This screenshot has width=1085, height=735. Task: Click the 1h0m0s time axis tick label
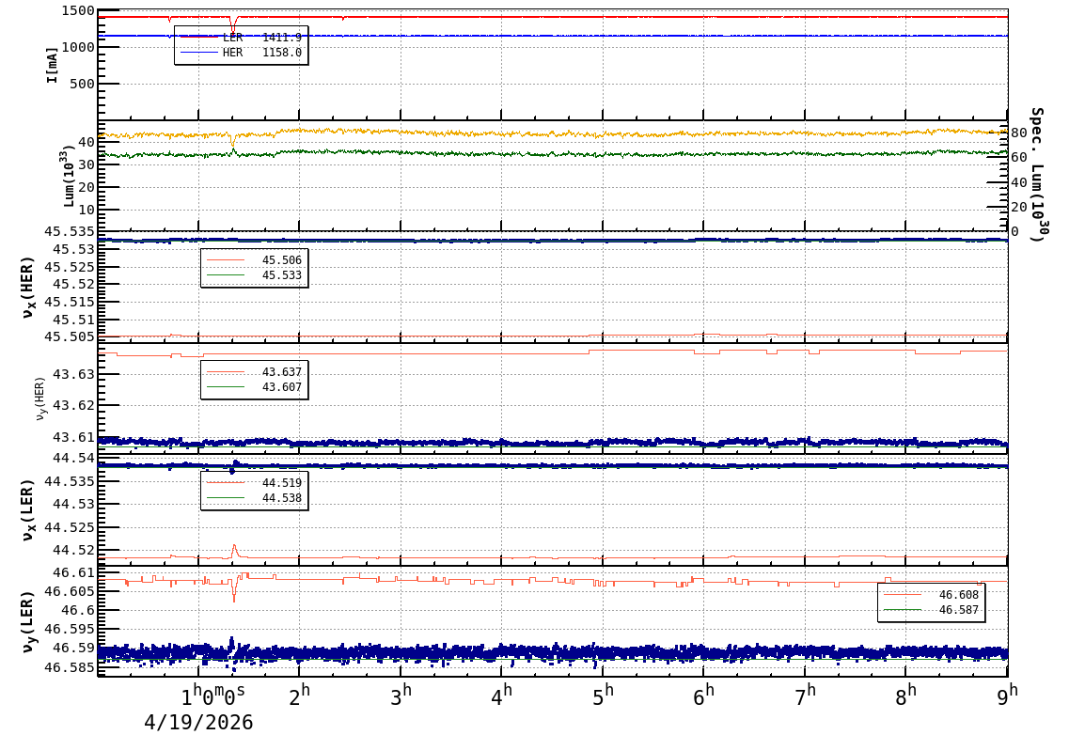coord(213,697)
